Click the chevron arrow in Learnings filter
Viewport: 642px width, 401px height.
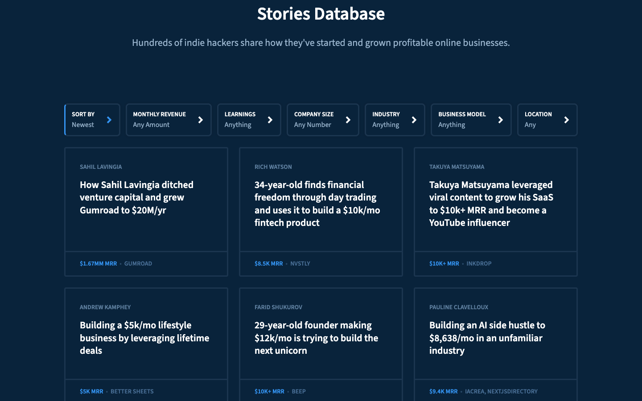(x=270, y=120)
